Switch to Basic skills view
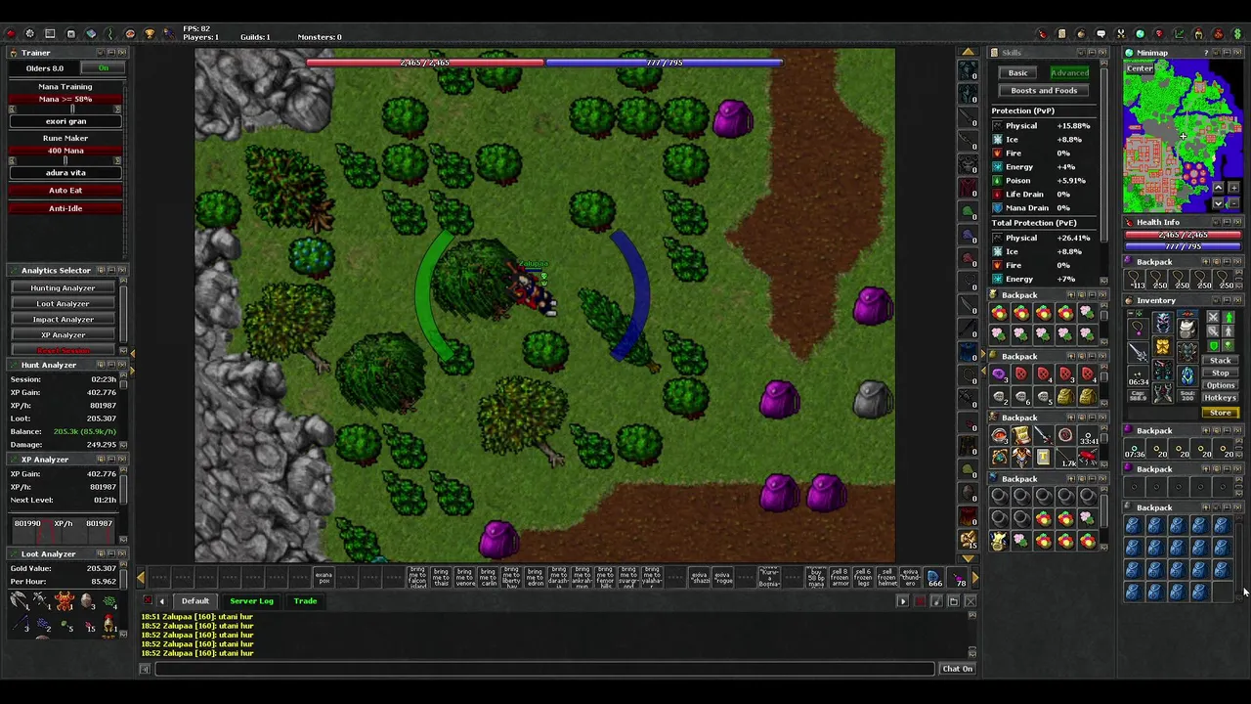The height and width of the screenshot is (704, 1251). coord(1017,73)
